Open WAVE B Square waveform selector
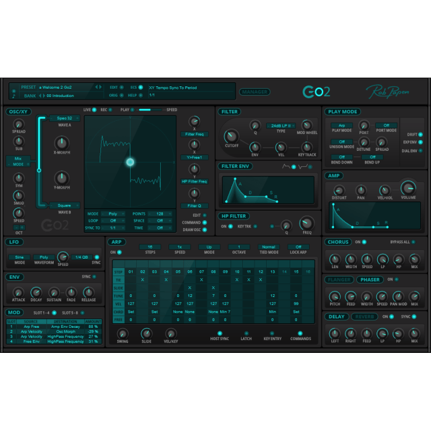431x431 pixels. pyautogui.click(x=65, y=205)
